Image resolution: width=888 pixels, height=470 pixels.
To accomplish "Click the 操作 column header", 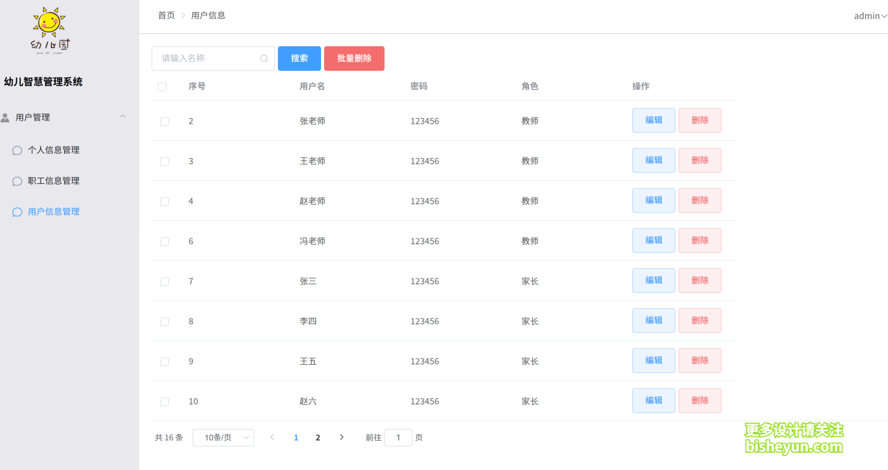I will (x=641, y=86).
